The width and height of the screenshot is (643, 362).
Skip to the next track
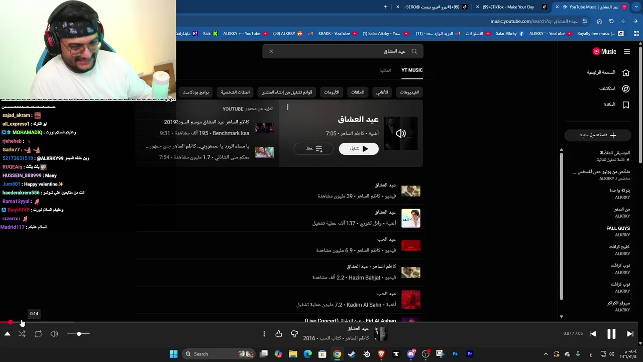(x=630, y=334)
